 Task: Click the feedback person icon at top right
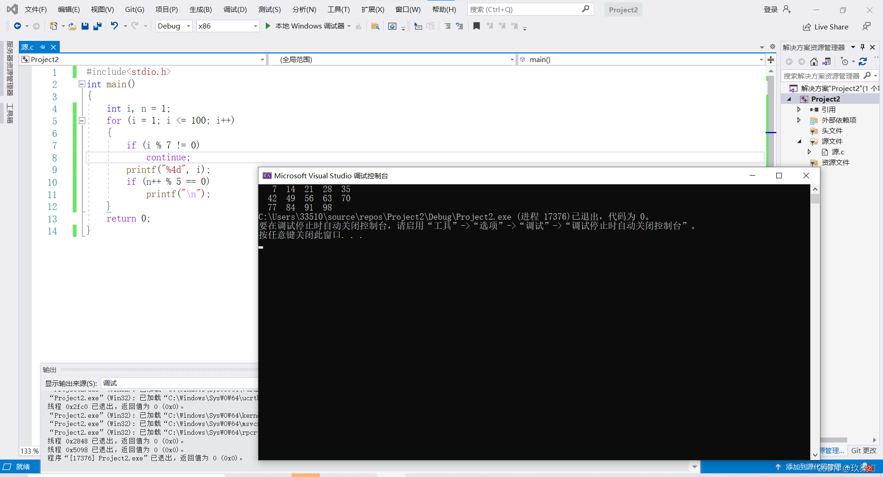pyautogui.click(x=866, y=27)
